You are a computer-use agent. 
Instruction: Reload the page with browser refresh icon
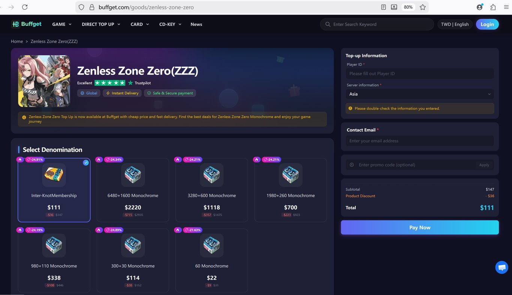[25, 7]
